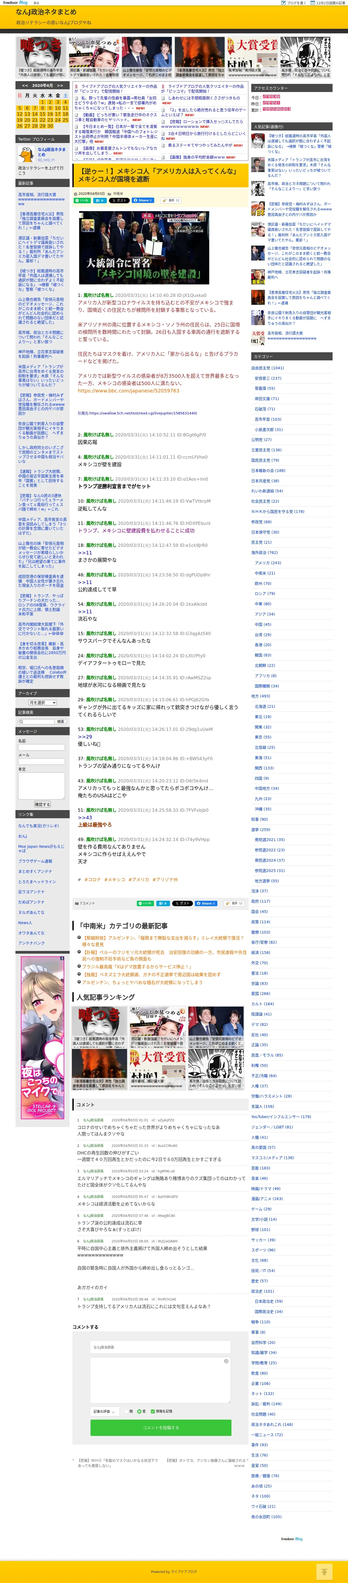The image size is (348, 1583).
Task: Click the 記事検索 search input
Action: click(x=36, y=721)
